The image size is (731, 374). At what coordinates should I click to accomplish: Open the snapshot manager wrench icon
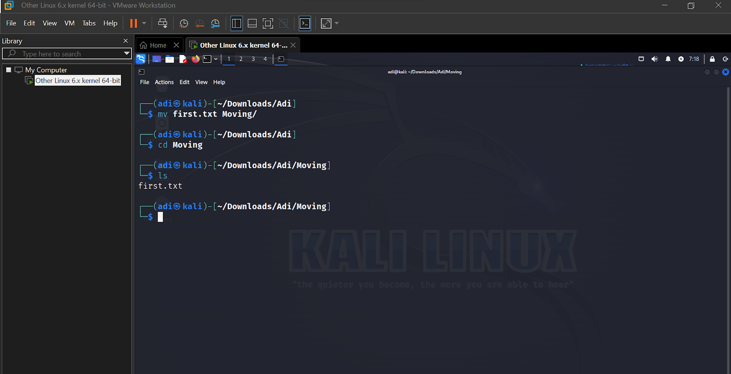[x=215, y=23]
